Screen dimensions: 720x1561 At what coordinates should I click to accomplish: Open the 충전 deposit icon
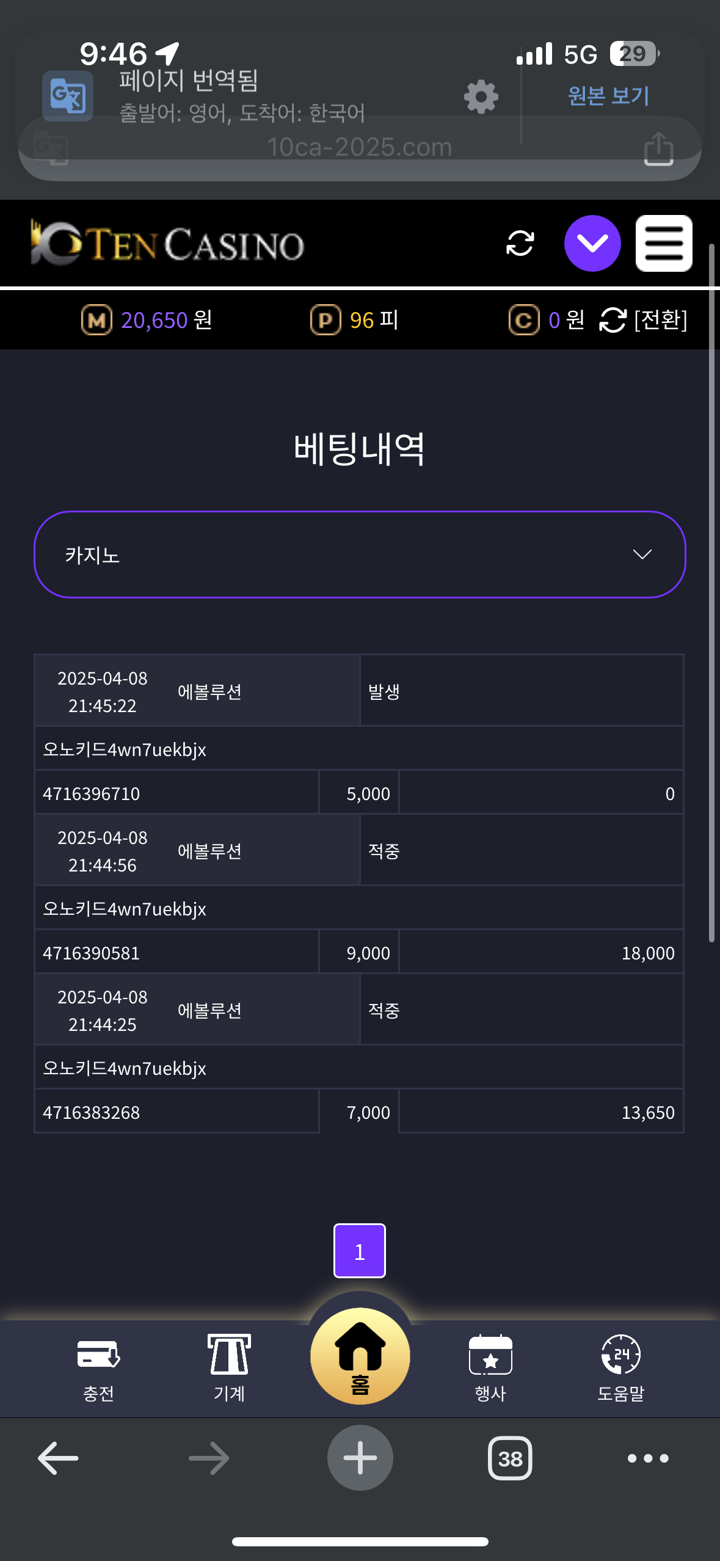[98, 1367]
